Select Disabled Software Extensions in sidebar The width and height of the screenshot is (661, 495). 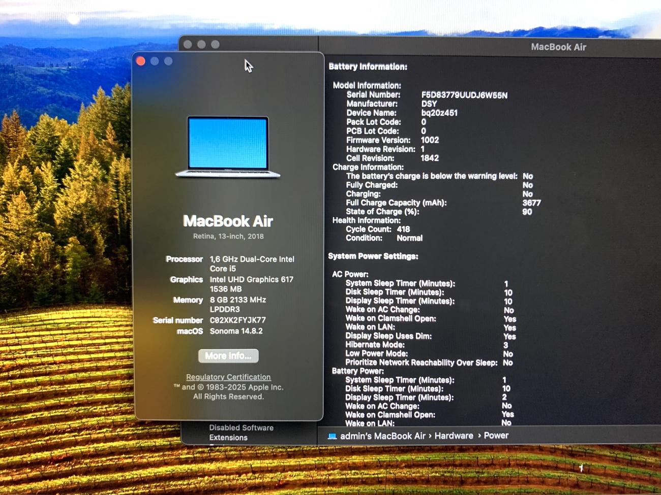coord(241,433)
